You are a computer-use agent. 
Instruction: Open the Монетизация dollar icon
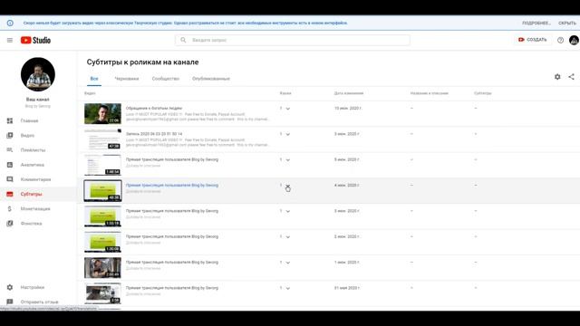pos(10,209)
